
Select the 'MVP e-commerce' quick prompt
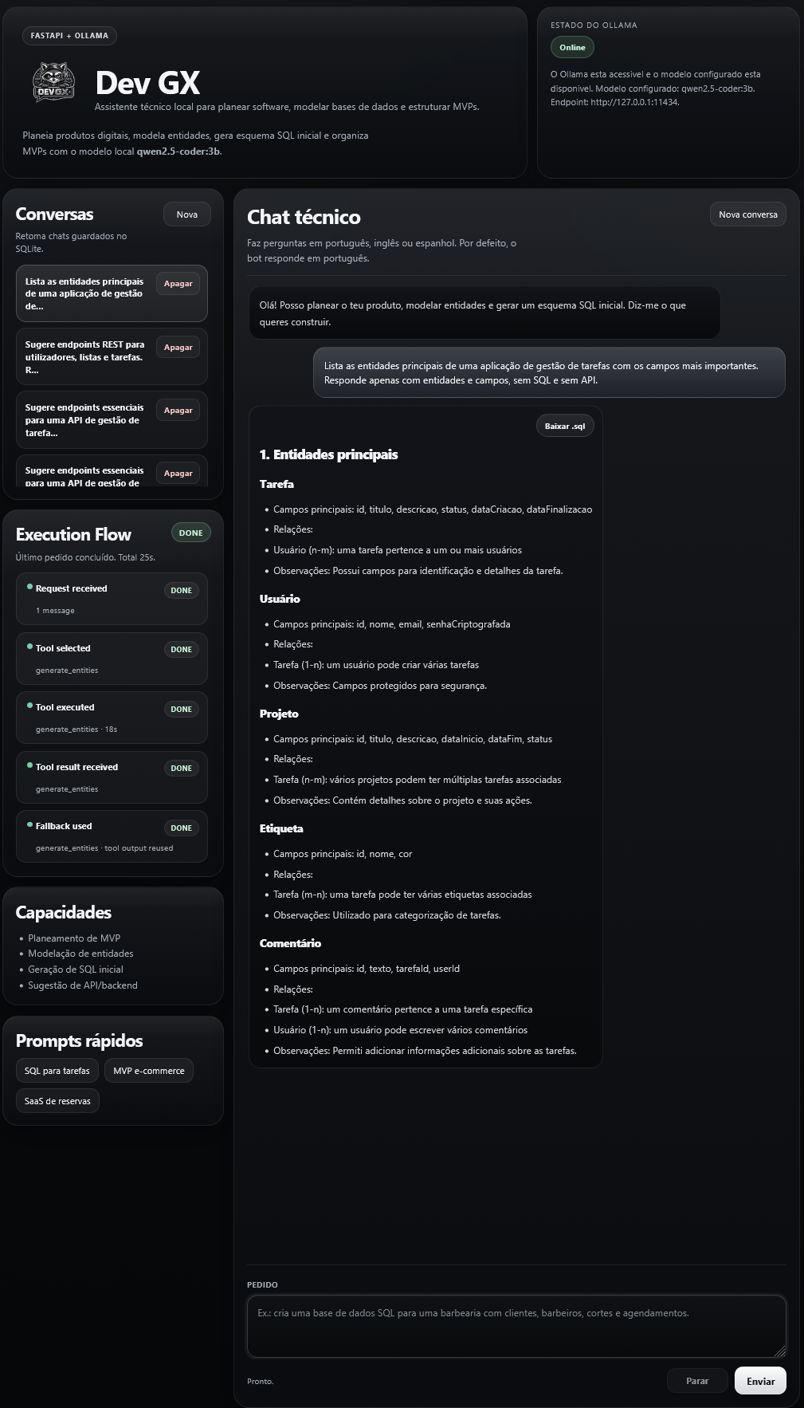click(148, 1071)
